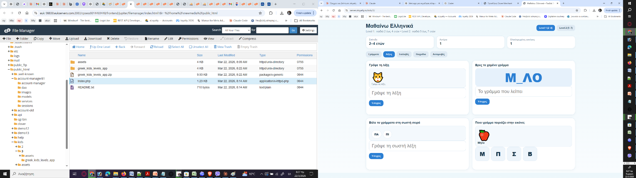This screenshot has width=636, height=178.
Task: Click Move in the File Manager toolbar
Action: click(55, 39)
